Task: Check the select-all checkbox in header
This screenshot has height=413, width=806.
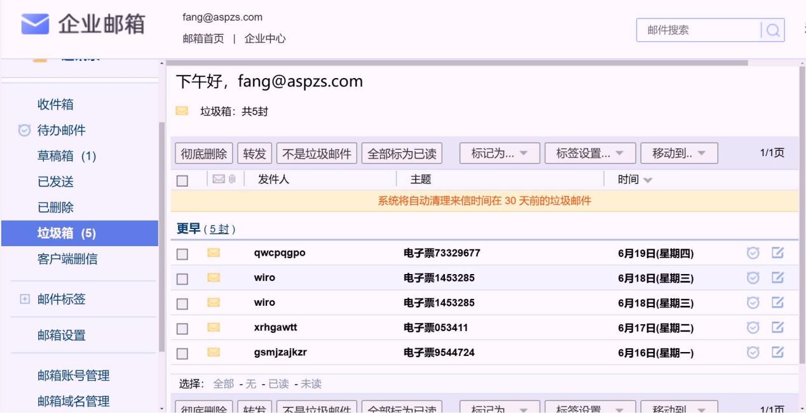Action: 182,181
